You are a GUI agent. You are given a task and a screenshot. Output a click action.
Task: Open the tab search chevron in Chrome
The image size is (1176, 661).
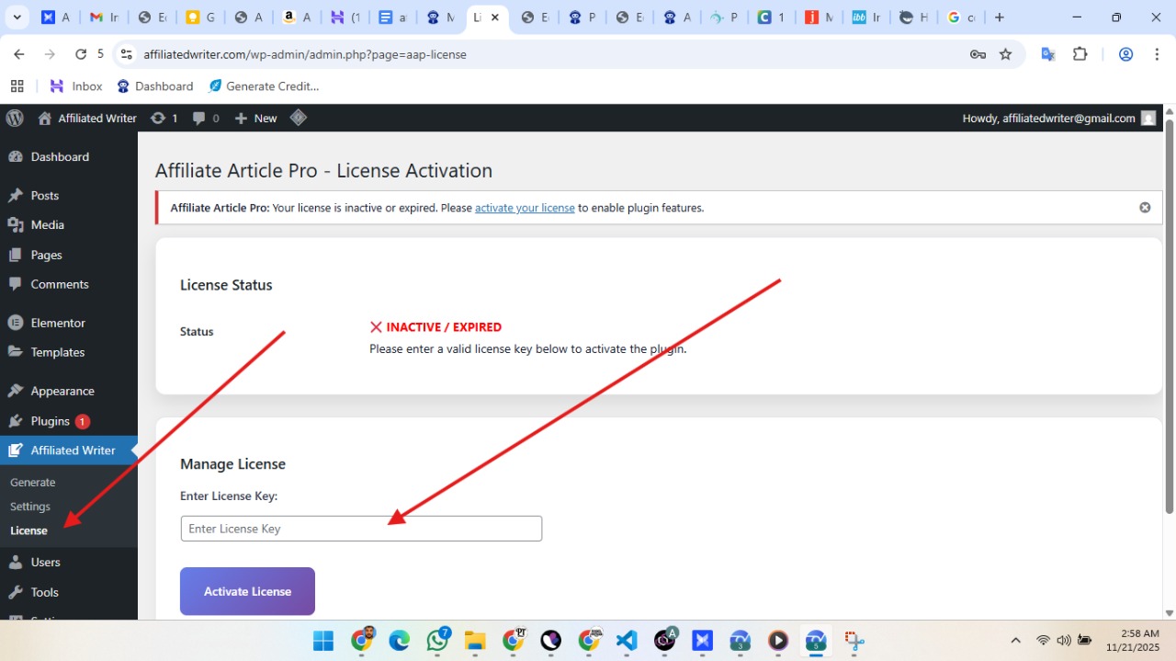[x=17, y=17]
